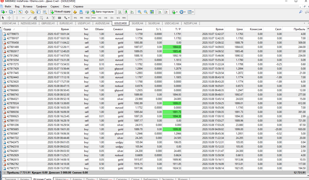Sort by the T / P column header

(172, 29)
